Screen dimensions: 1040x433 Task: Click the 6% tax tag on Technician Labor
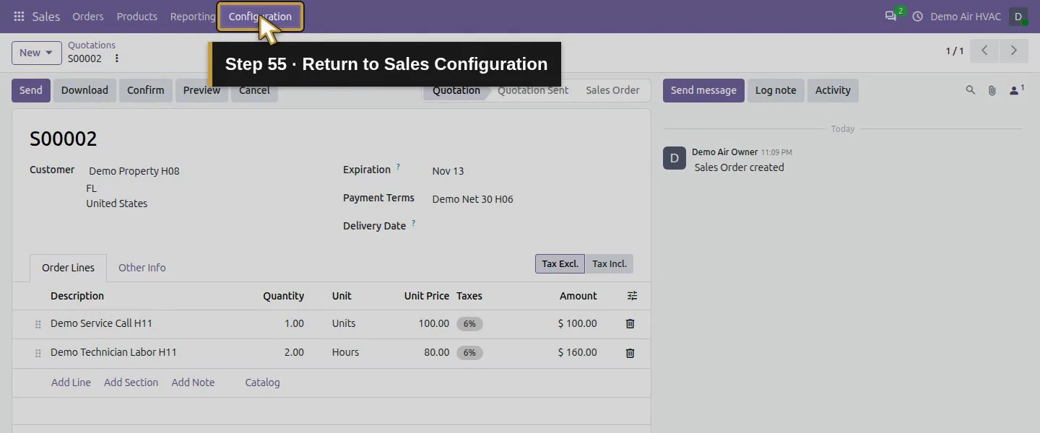469,353
